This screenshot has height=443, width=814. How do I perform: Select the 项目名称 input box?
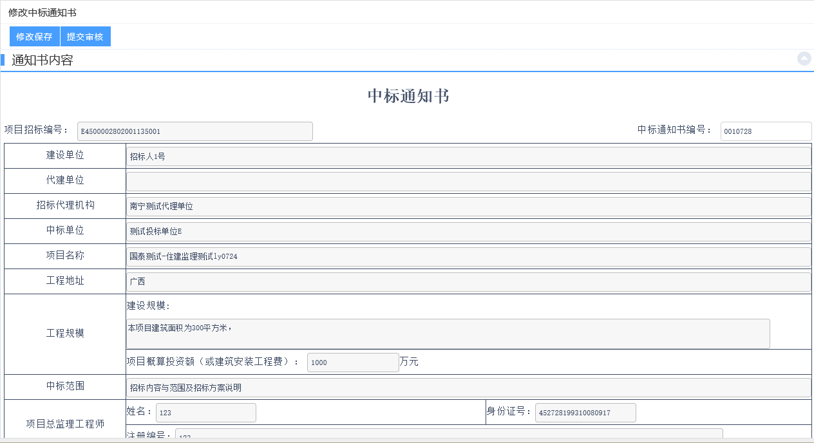click(x=468, y=257)
